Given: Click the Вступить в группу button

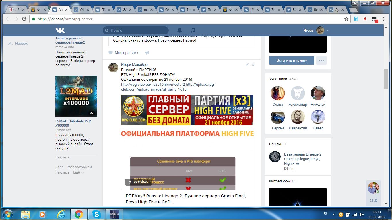Looking at the screenshot, I should point(292,60).
